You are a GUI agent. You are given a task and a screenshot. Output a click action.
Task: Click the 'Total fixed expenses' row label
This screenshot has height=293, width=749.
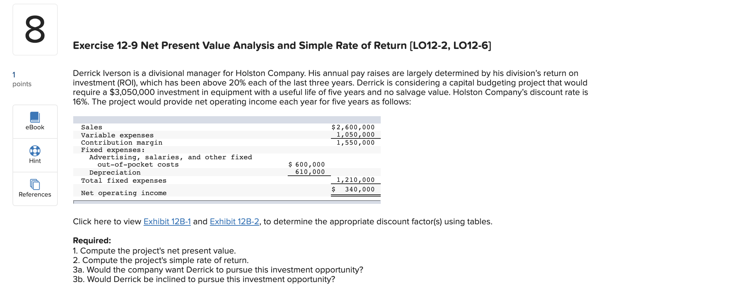pyautogui.click(x=124, y=180)
